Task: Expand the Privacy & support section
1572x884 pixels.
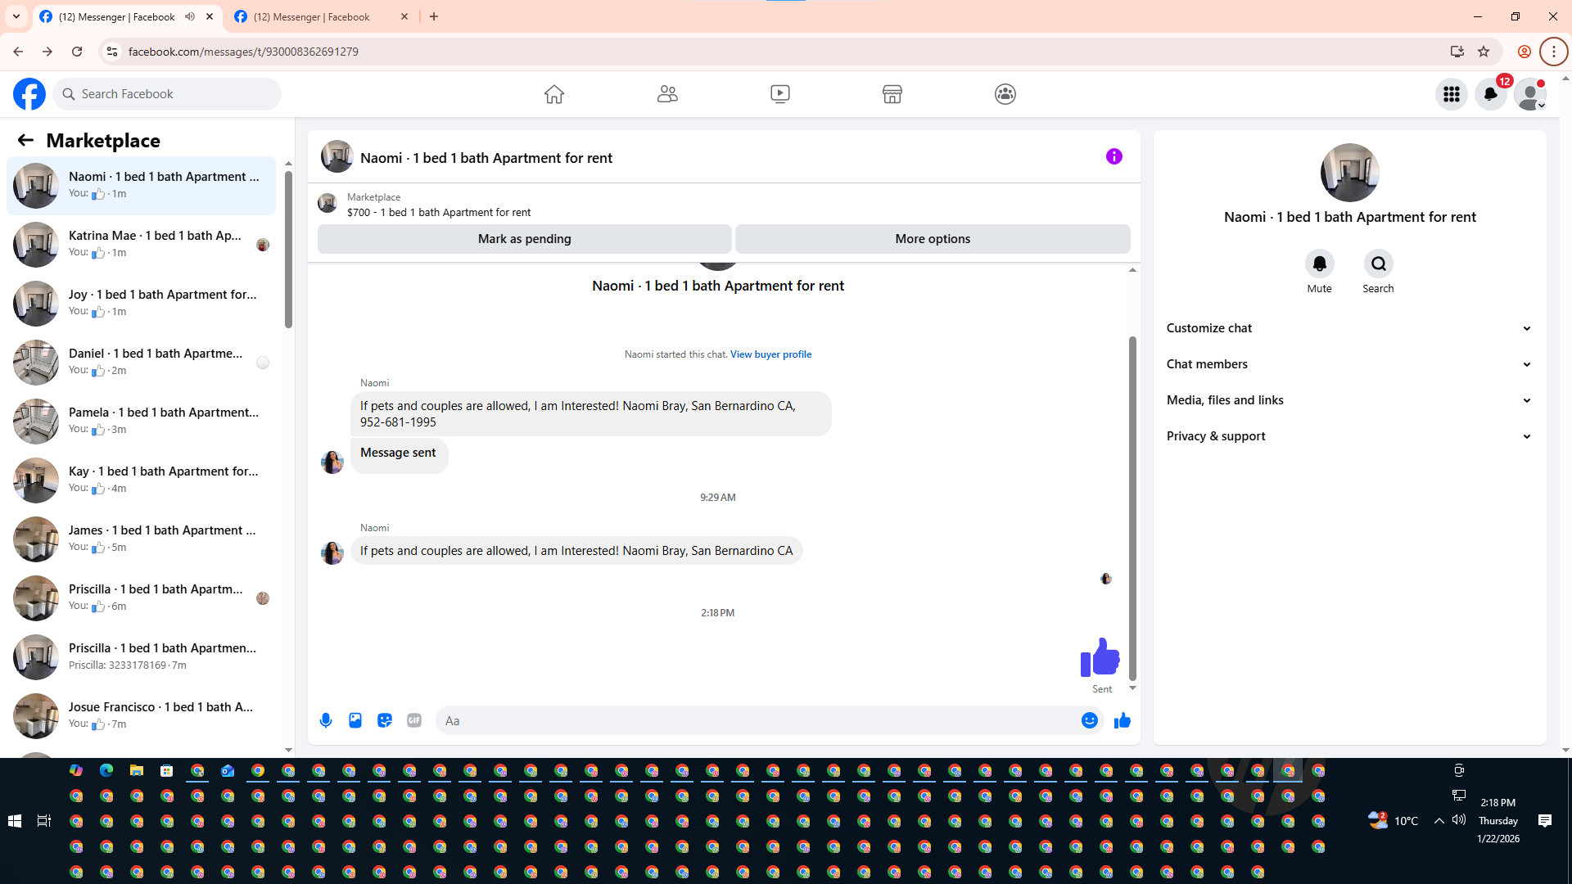Action: (1350, 436)
